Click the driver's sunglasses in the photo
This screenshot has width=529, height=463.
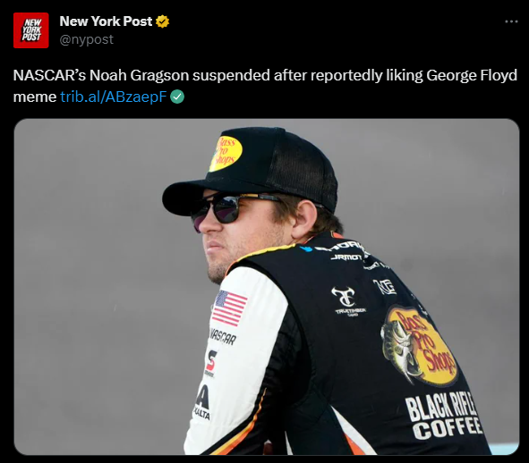click(x=229, y=209)
